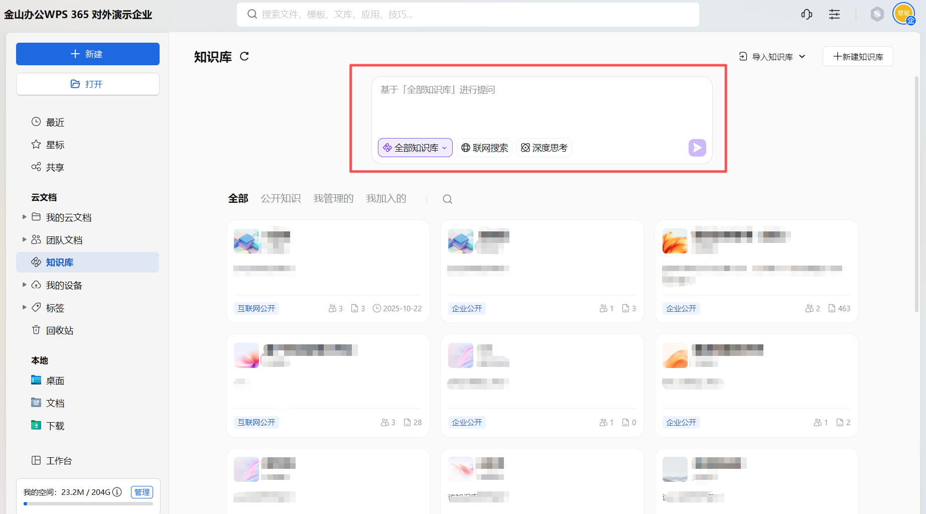Expand 我的云文档 tree arrow
The height and width of the screenshot is (514, 926).
pyautogui.click(x=24, y=217)
